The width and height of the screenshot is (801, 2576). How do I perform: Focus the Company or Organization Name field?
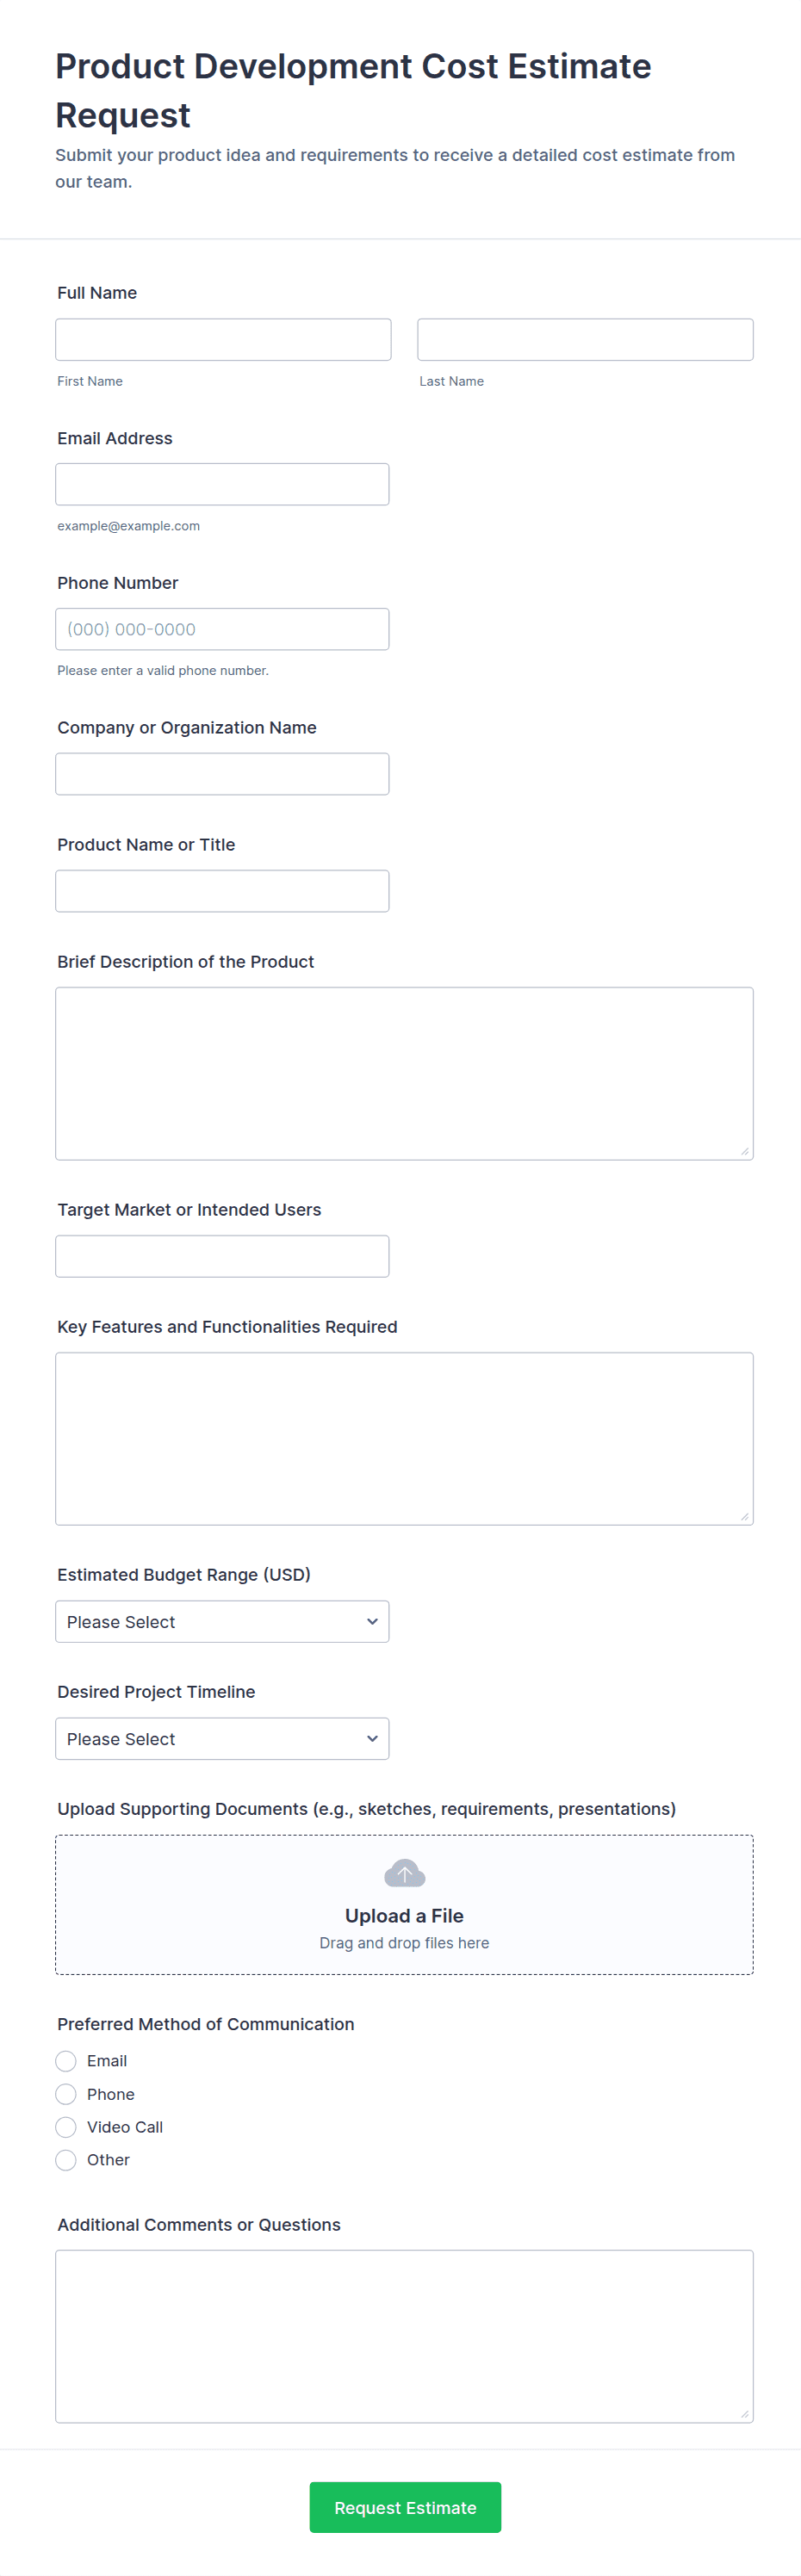[x=222, y=774]
